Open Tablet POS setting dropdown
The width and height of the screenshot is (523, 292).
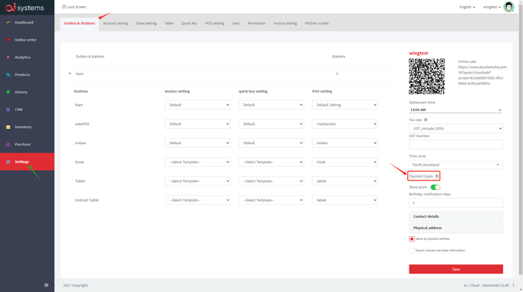coord(345,181)
